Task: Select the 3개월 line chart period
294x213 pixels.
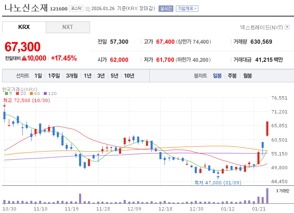Action: click(72, 76)
